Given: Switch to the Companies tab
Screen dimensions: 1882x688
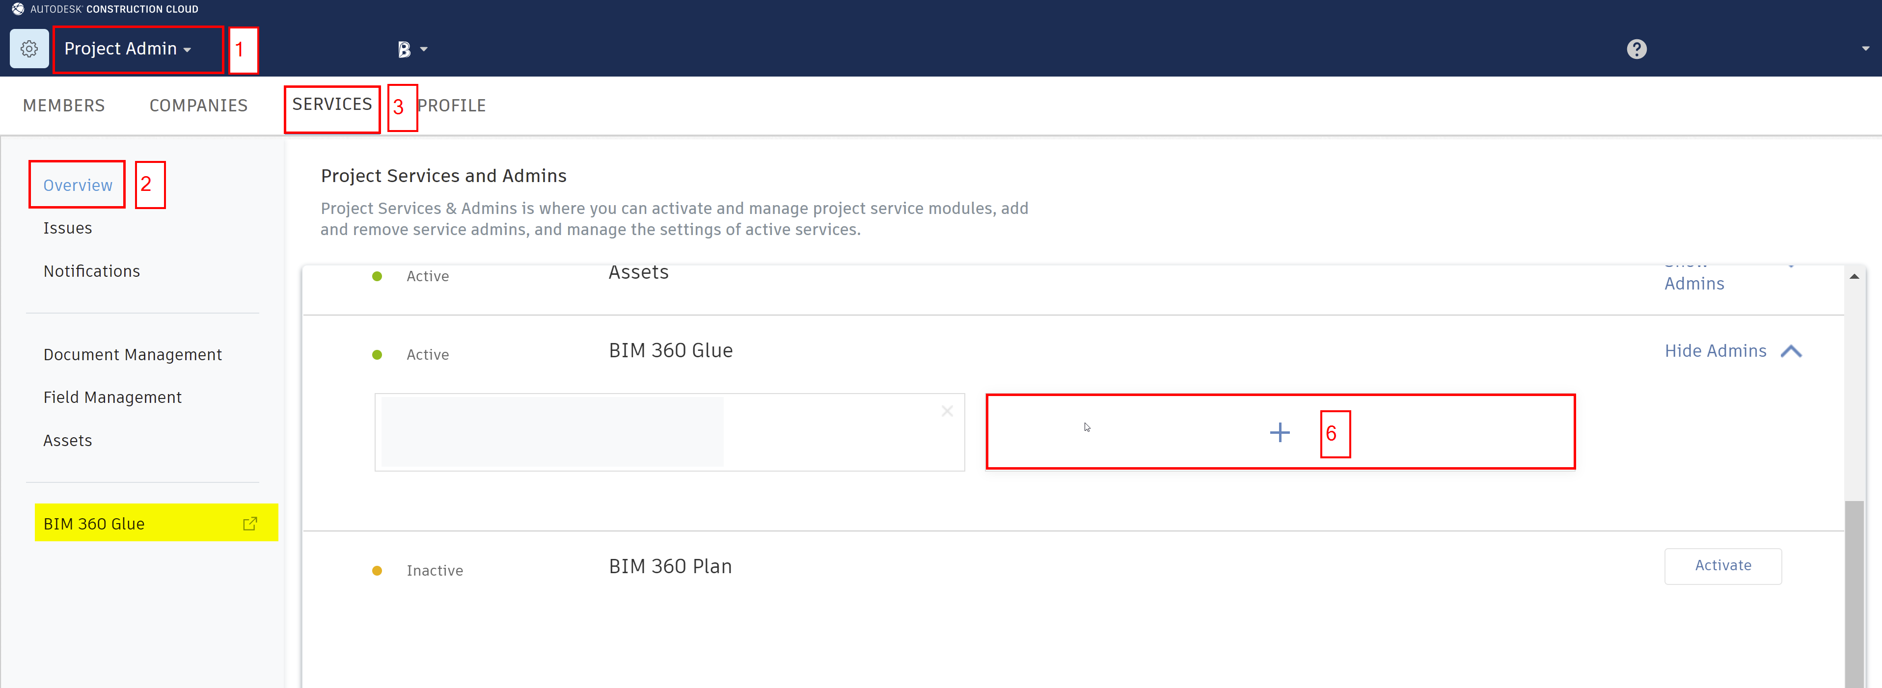Looking at the screenshot, I should [x=198, y=105].
